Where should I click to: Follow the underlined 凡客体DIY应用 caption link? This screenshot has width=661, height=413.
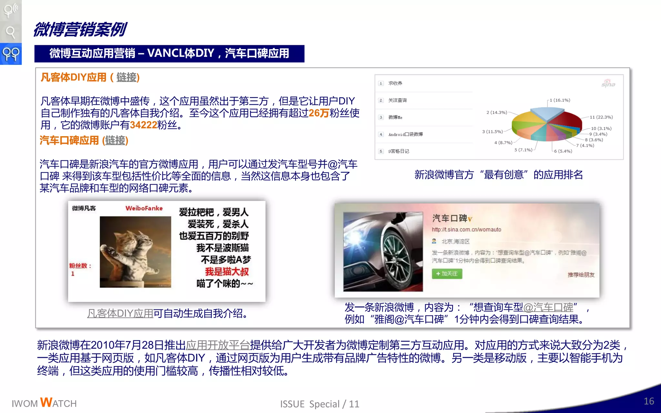120,313
